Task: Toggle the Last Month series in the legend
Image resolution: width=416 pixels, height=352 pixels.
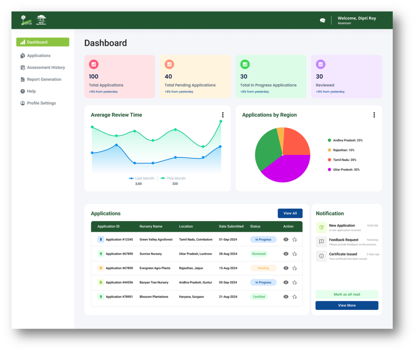Action: (x=142, y=178)
